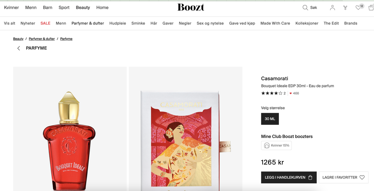Click the Boozt logo
374x191 pixels.
point(191,7)
